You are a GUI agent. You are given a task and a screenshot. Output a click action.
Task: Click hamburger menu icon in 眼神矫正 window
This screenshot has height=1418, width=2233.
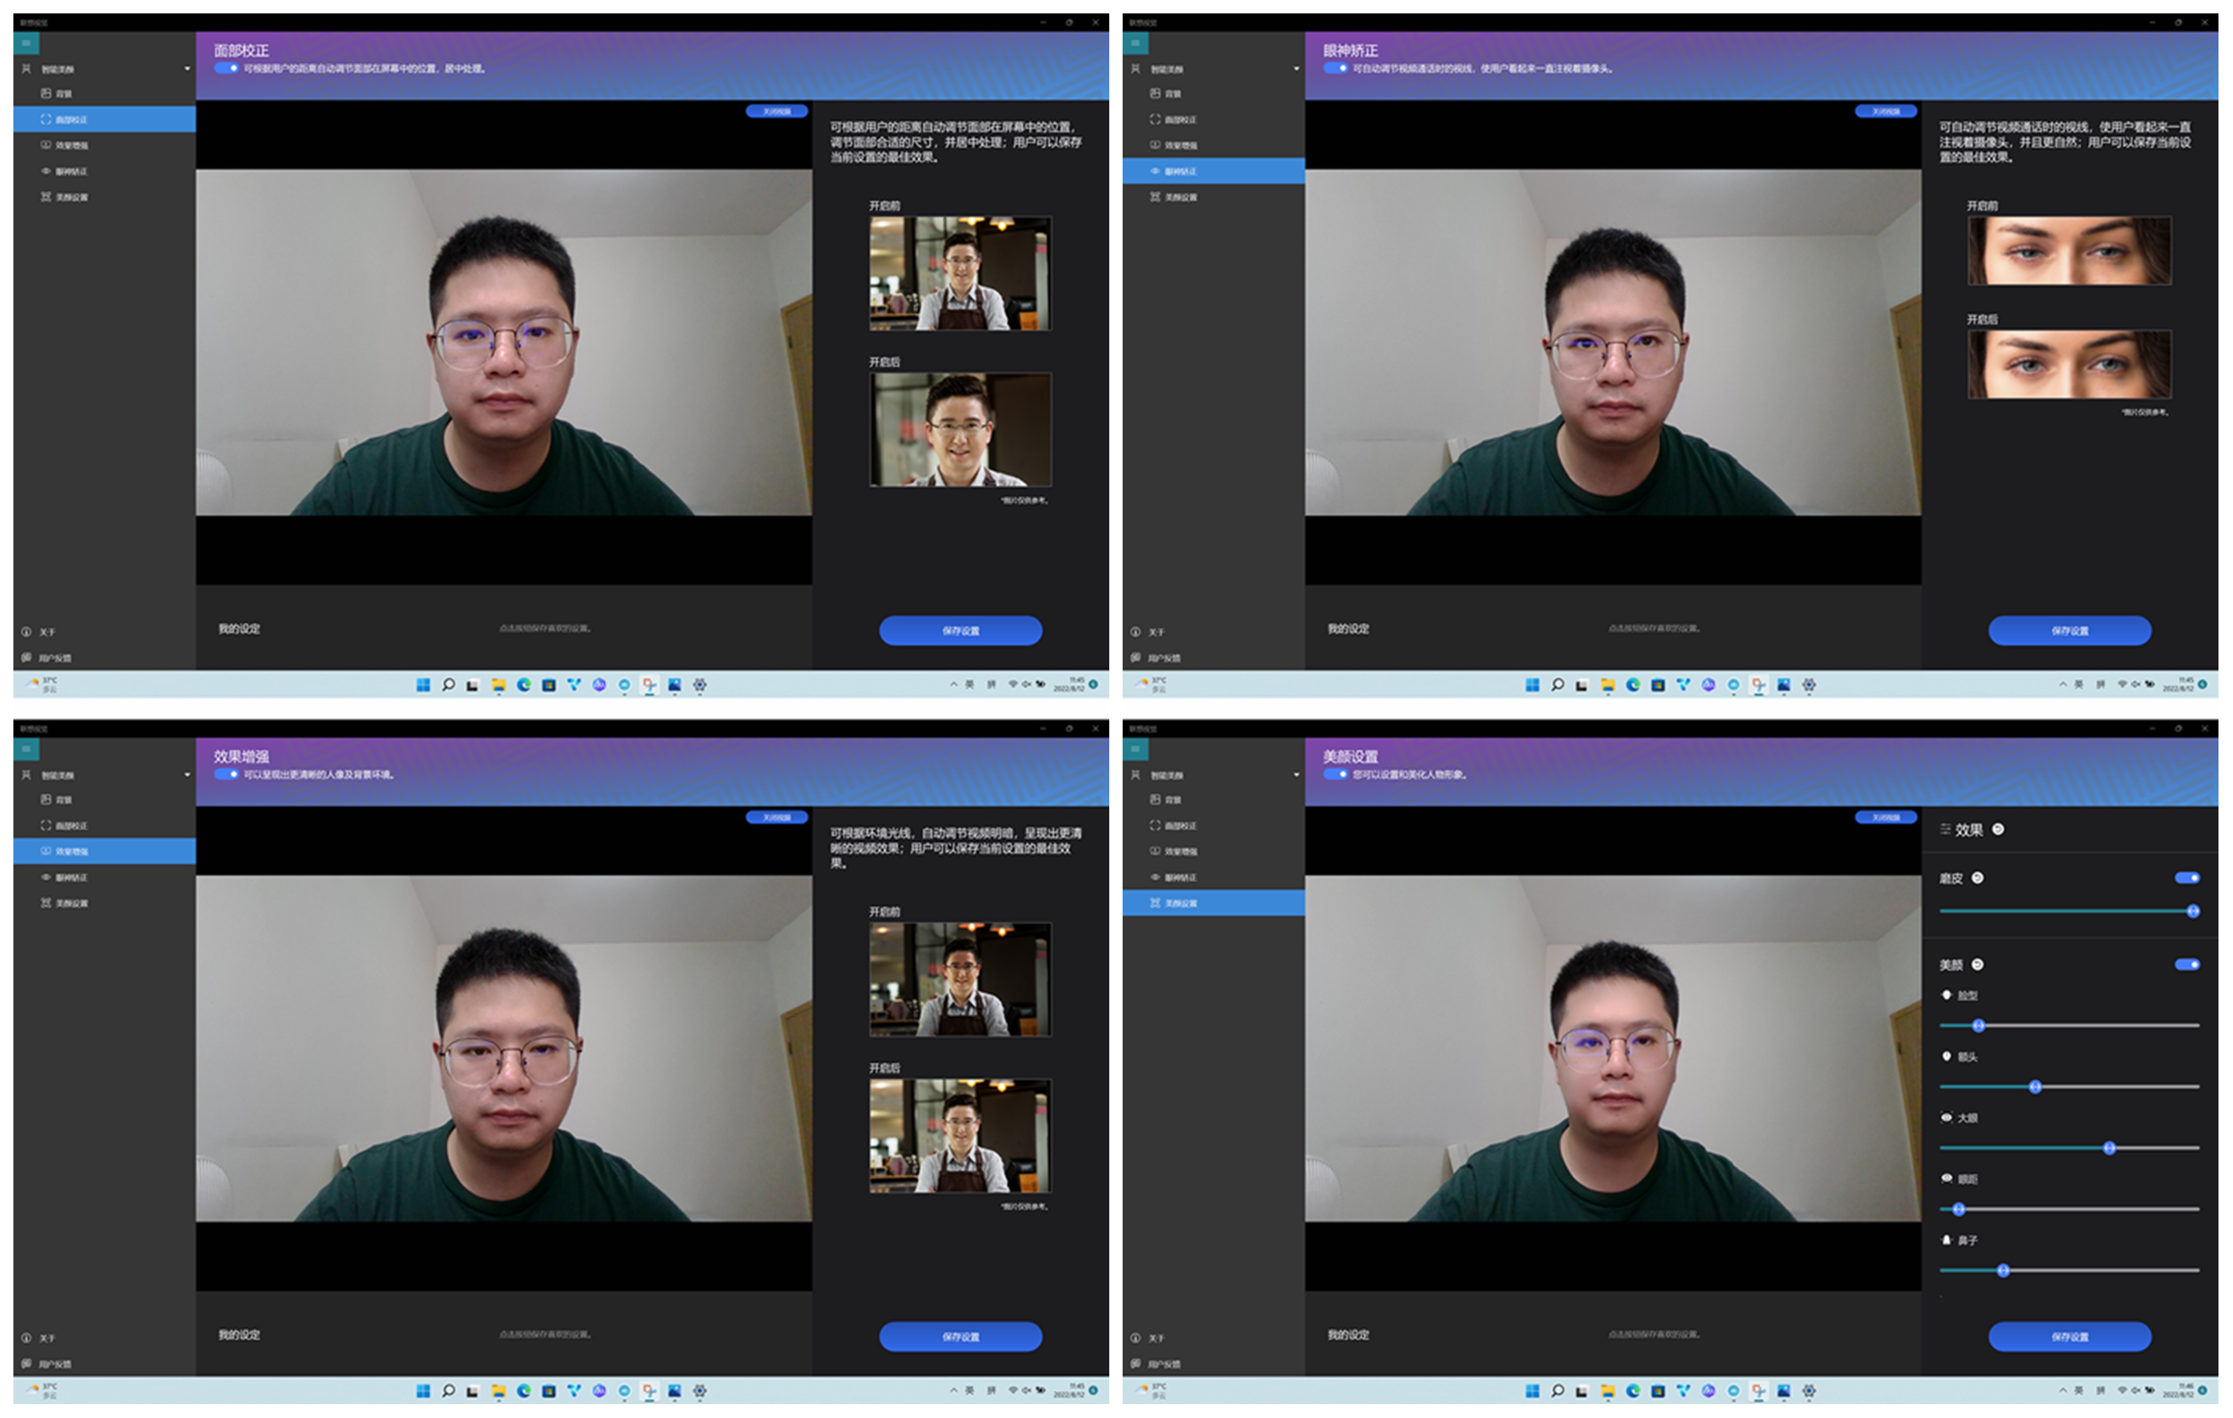pos(1135,42)
